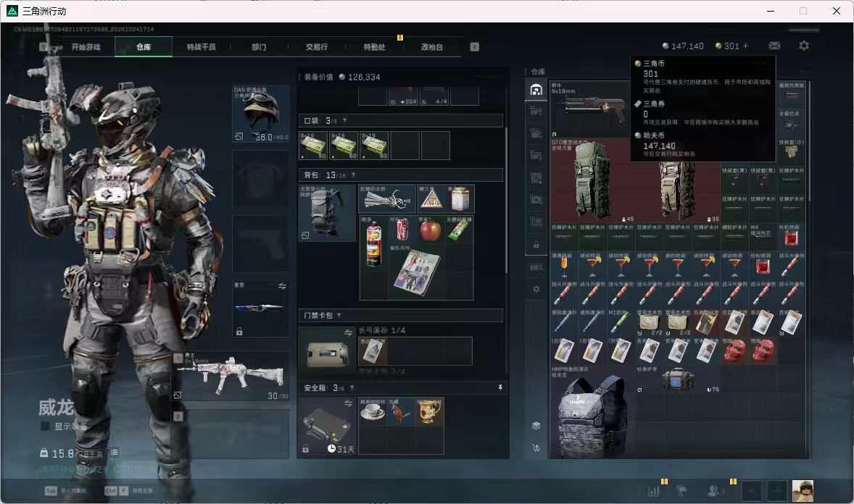Go to the 交易行 tab
The width and height of the screenshot is (854, 504).
click(x=316, y=47)
